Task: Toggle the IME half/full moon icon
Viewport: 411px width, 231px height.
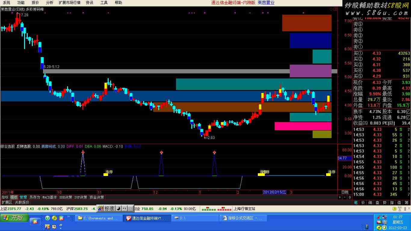Action: pyautogui.click(x=118, y=208)
